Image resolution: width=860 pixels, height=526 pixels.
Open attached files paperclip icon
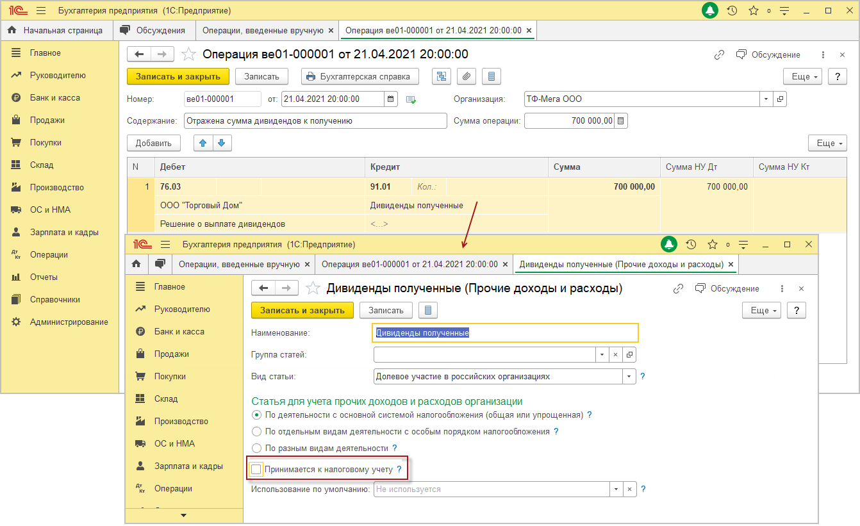pos(467,76)
